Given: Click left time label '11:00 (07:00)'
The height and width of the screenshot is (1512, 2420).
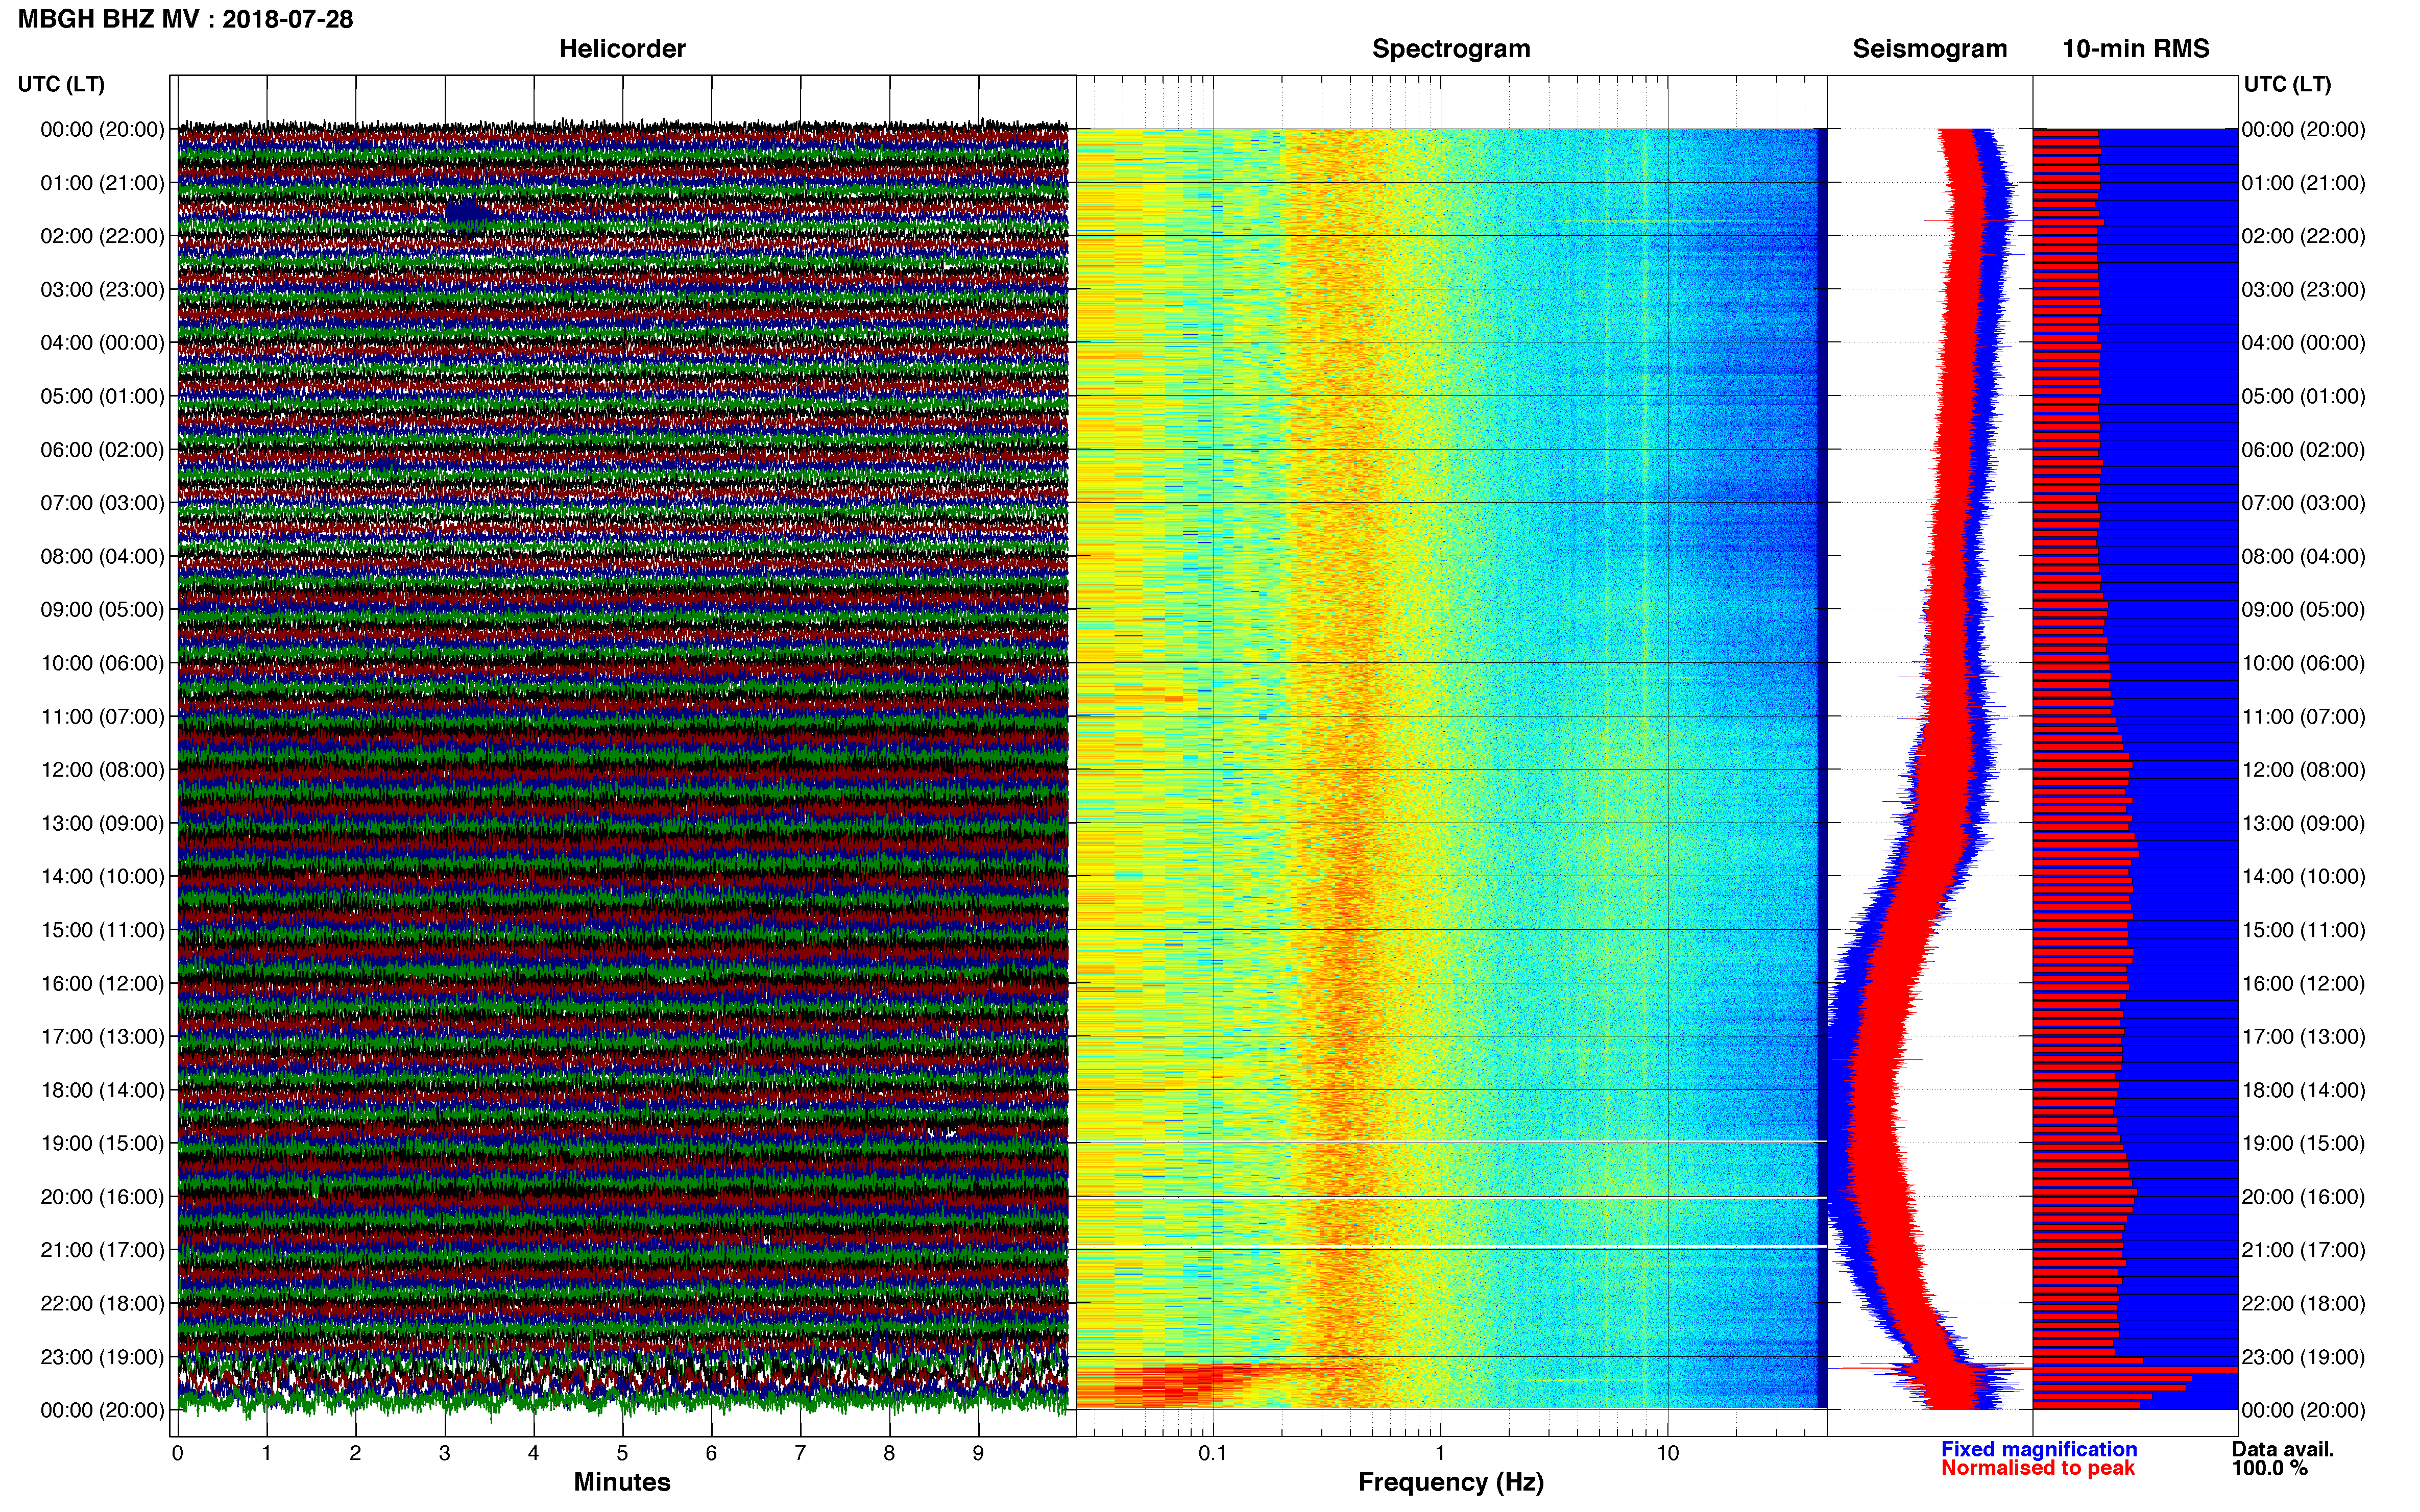Looking at the screenshot, I should (x=102, y=716).
